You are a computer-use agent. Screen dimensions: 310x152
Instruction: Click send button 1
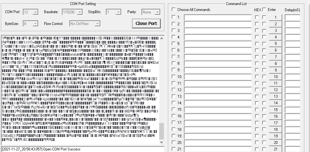276,17
